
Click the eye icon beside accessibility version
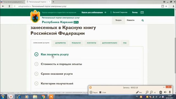click(x=105, y=12)
